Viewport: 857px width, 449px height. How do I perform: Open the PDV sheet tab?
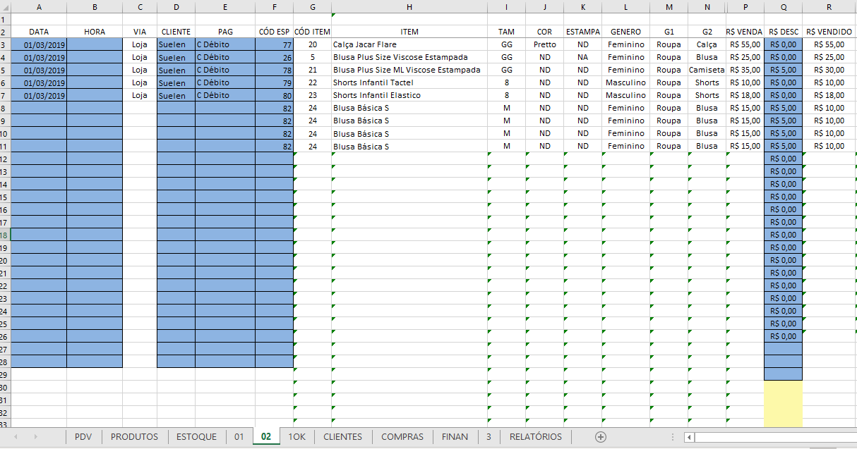click(x=83, y=437)
